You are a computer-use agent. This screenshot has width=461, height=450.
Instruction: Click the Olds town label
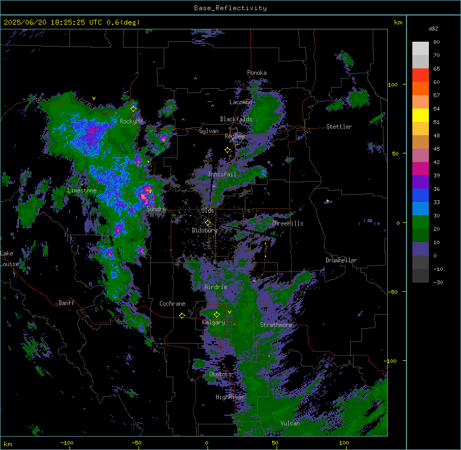208,211
